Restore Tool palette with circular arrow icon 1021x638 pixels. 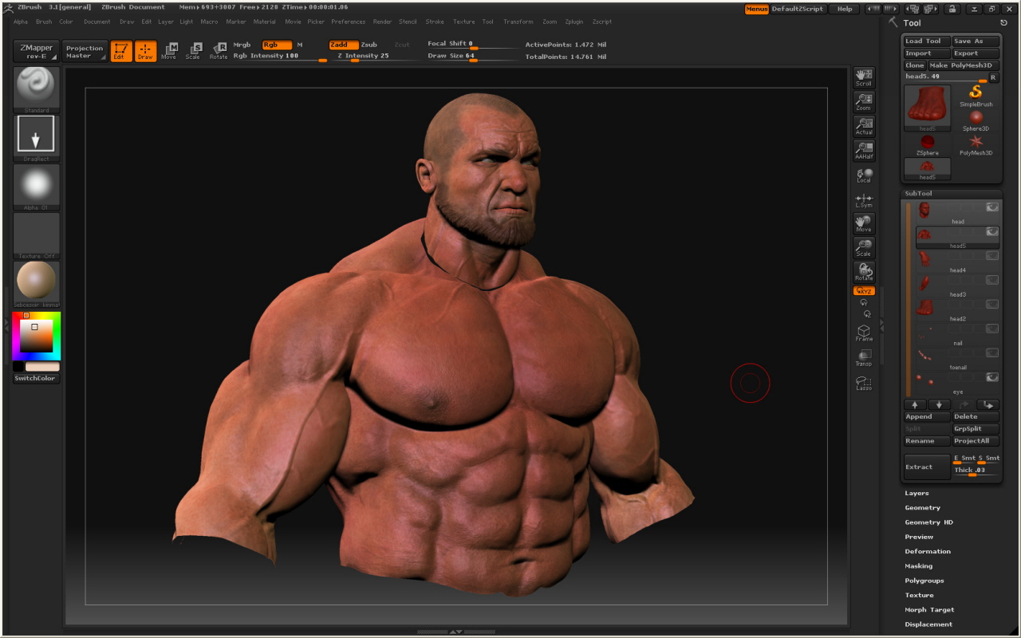coord(1003,23)
